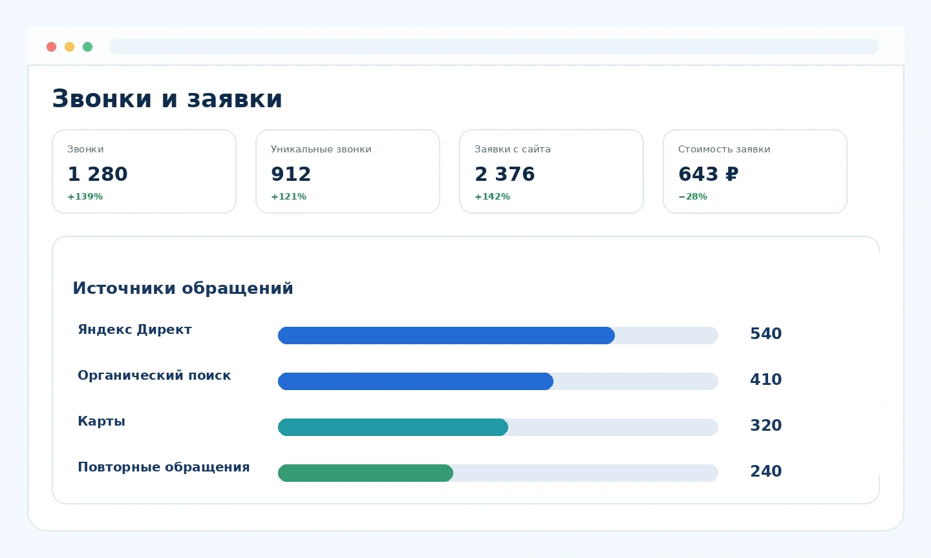Click the "Карты" source label

(102, 421)
